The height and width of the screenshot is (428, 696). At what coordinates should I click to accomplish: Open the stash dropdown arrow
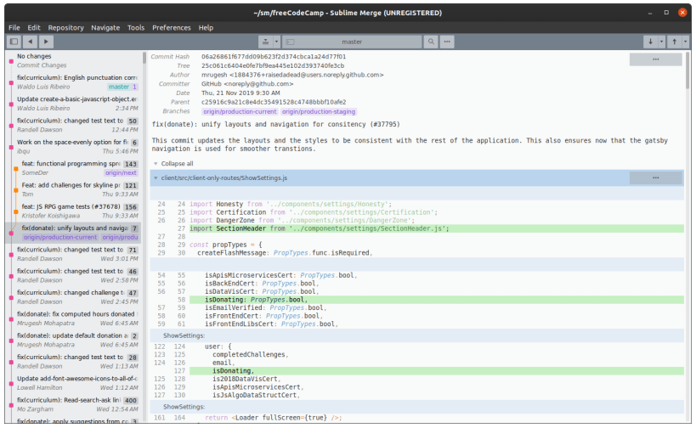pyautogui.click(x=276, y=42)
